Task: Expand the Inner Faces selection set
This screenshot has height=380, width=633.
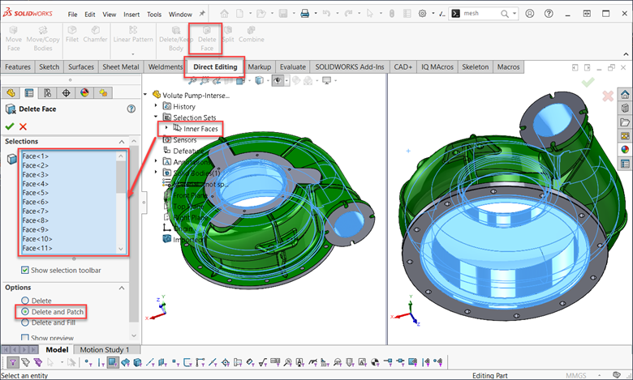Action: tap(166, 128)
